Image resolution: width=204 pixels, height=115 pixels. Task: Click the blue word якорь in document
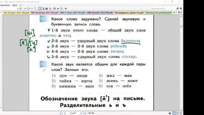pos(116,51)
